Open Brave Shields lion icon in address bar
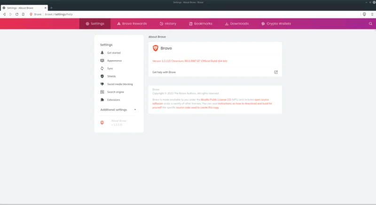 pos(31,15)
